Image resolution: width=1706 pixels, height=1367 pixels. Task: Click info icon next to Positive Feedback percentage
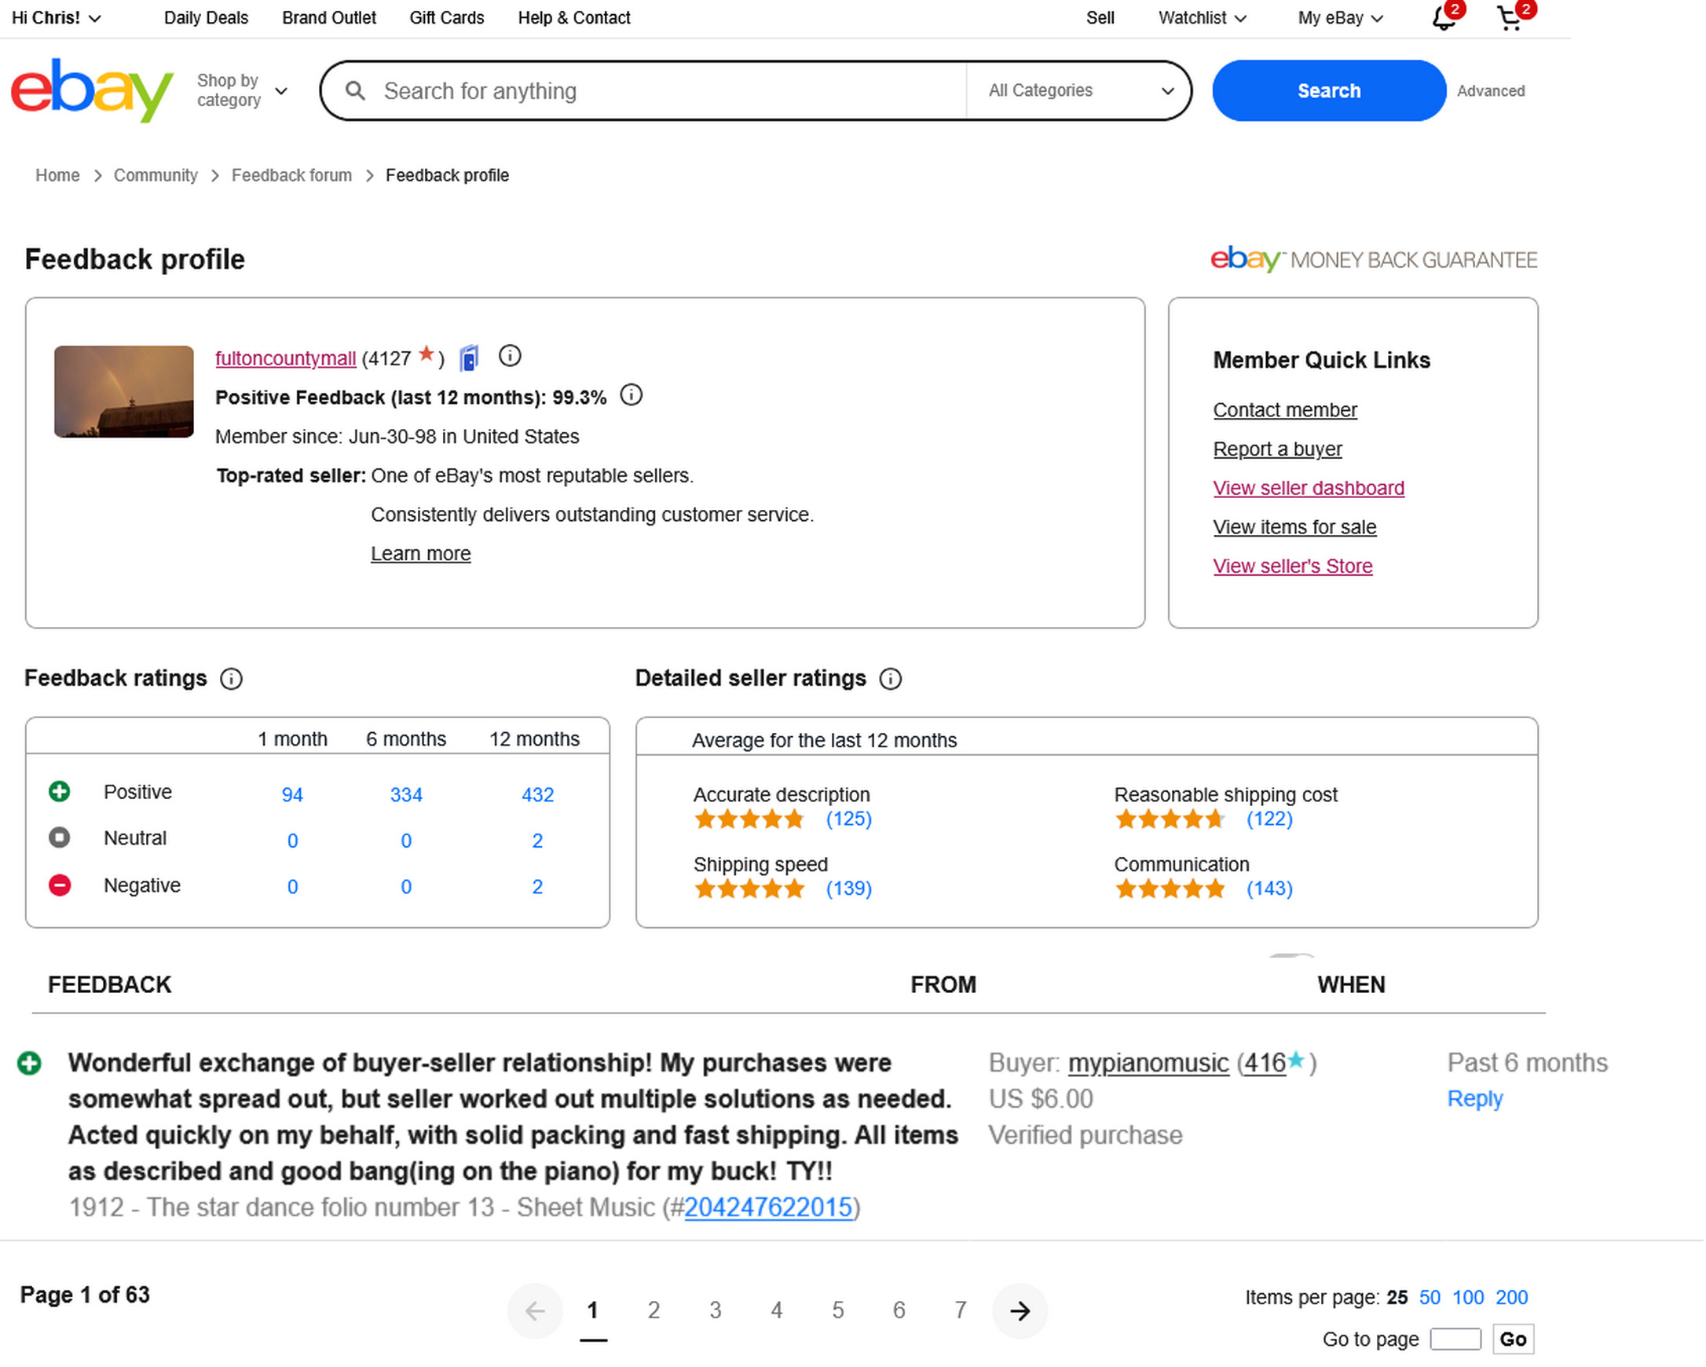click(632, 396)
